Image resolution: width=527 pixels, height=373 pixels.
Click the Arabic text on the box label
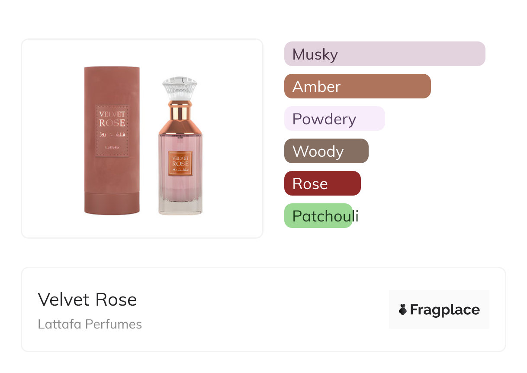coord(112,135)
